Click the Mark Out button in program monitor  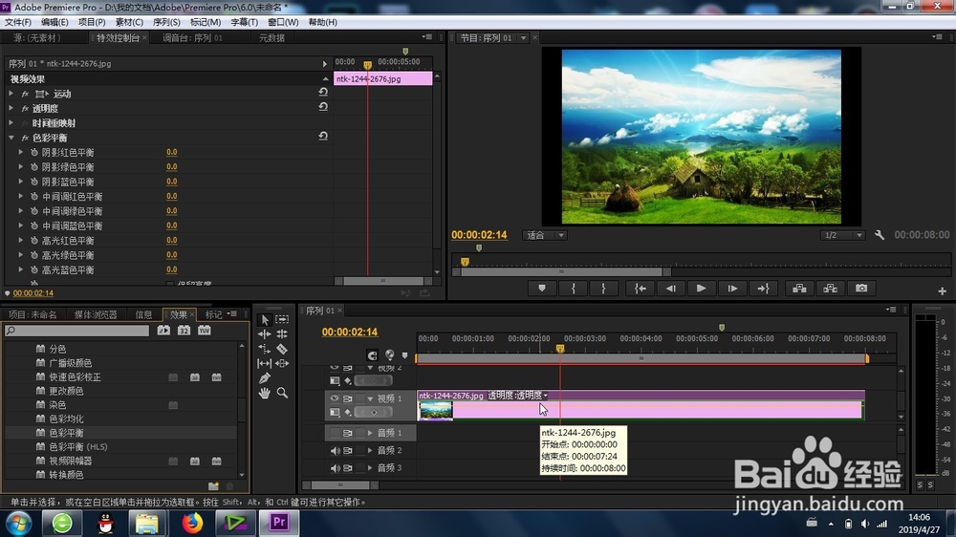tap(603, 289)
